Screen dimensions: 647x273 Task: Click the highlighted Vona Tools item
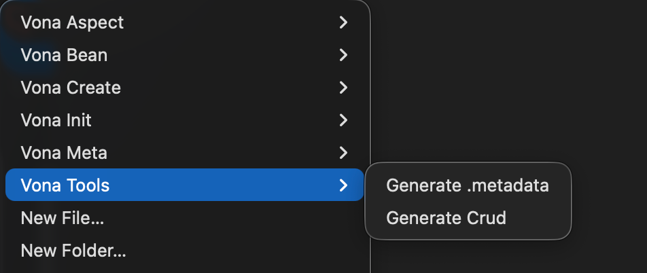click(x=65, y=185)
